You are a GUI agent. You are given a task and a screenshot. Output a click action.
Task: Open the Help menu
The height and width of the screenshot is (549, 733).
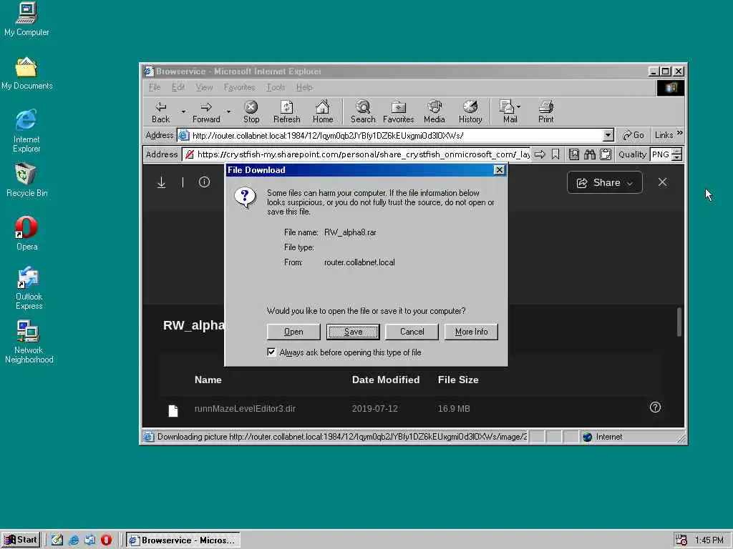pos(304,87)
